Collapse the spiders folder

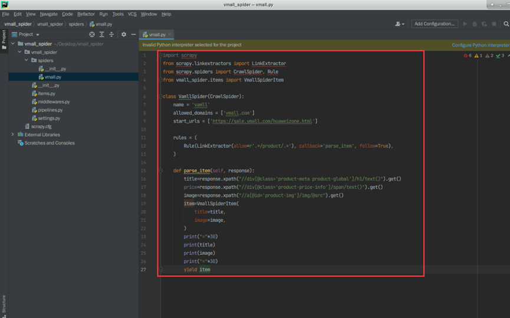pos(26,60)
